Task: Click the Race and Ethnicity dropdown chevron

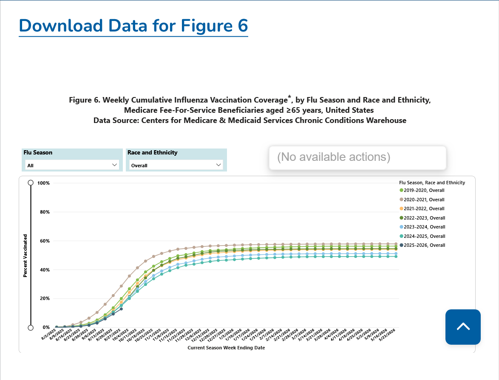Action: (x=218, y=165)
